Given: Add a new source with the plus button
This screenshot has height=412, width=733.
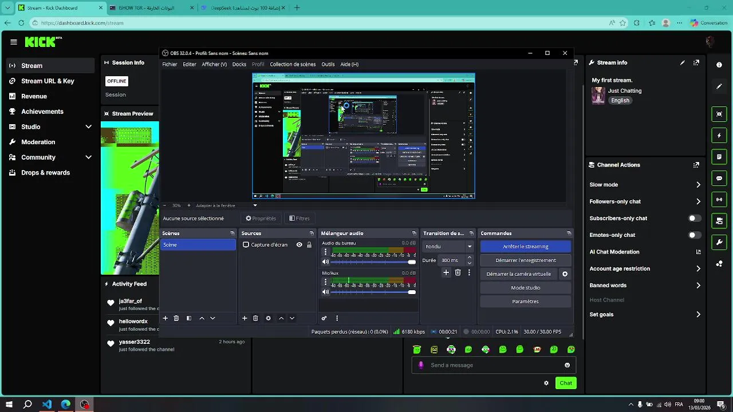Looking at the screenshot, I should [x=245, y=318].
